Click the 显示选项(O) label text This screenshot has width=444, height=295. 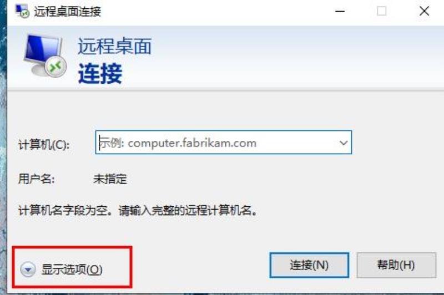(72, 269)
